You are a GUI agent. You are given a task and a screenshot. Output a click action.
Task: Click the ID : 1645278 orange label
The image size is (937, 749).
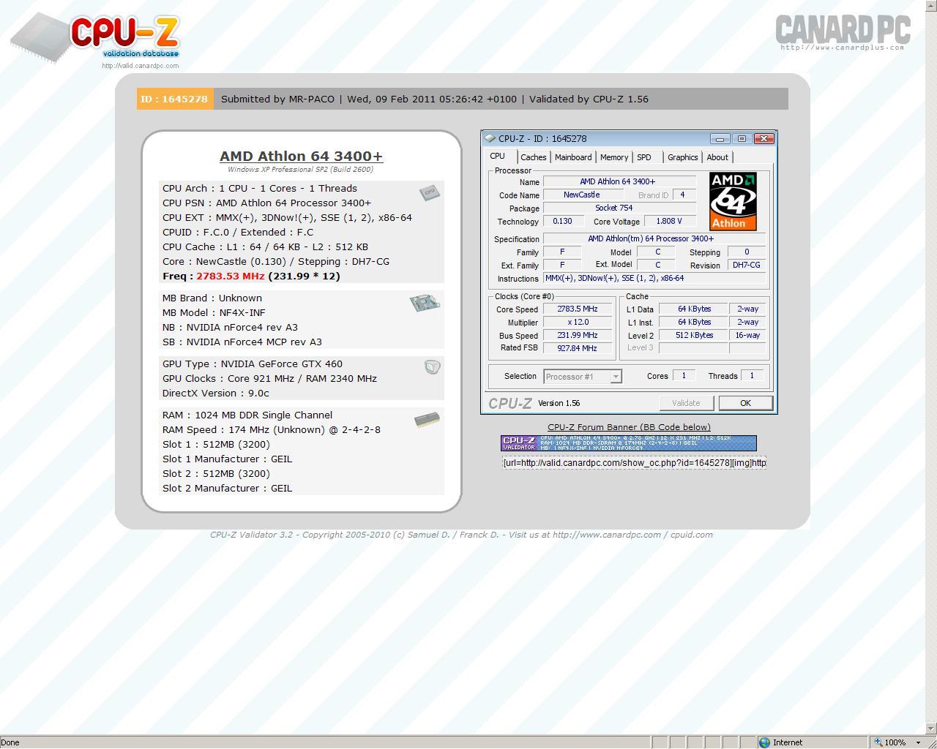click(x=175, y=99)
